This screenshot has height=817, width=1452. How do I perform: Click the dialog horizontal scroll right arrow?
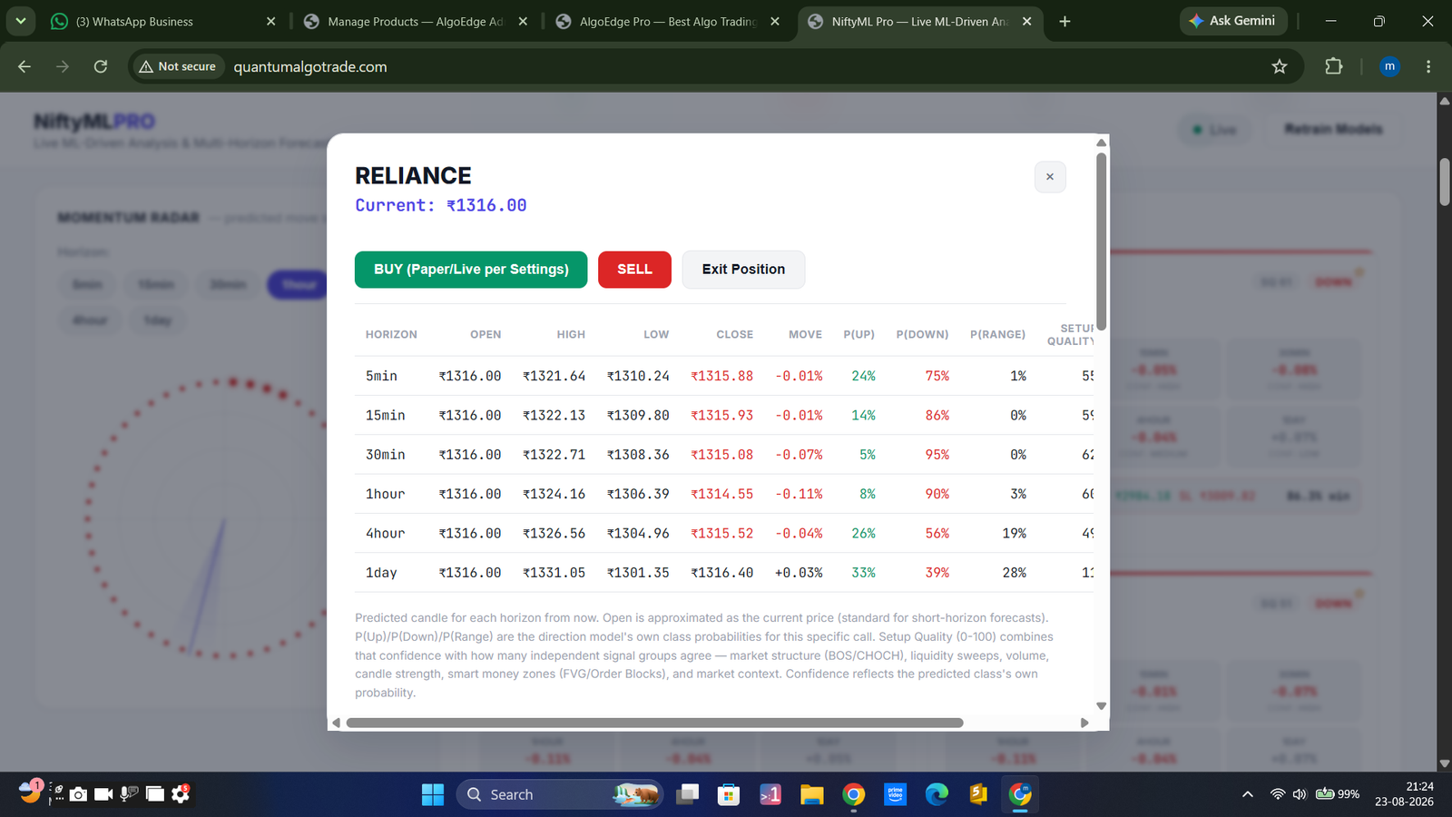coord(1084,723)
